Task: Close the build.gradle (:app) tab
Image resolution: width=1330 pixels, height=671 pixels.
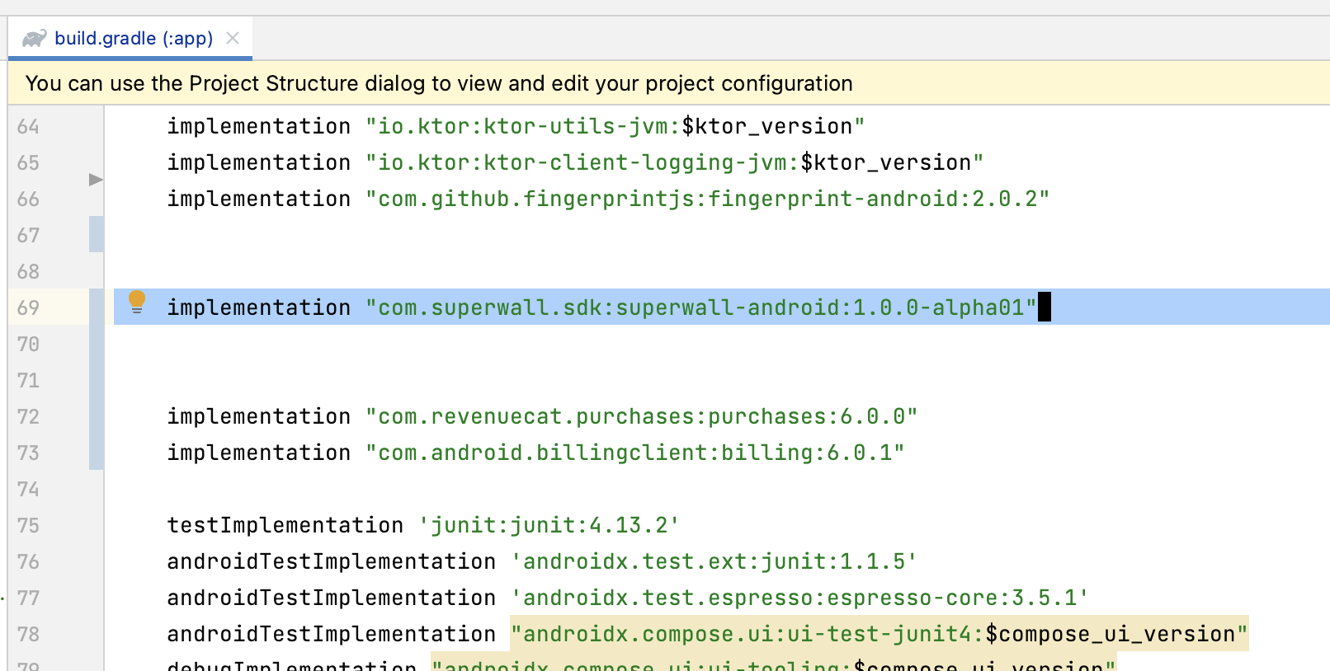Action: 233,38
